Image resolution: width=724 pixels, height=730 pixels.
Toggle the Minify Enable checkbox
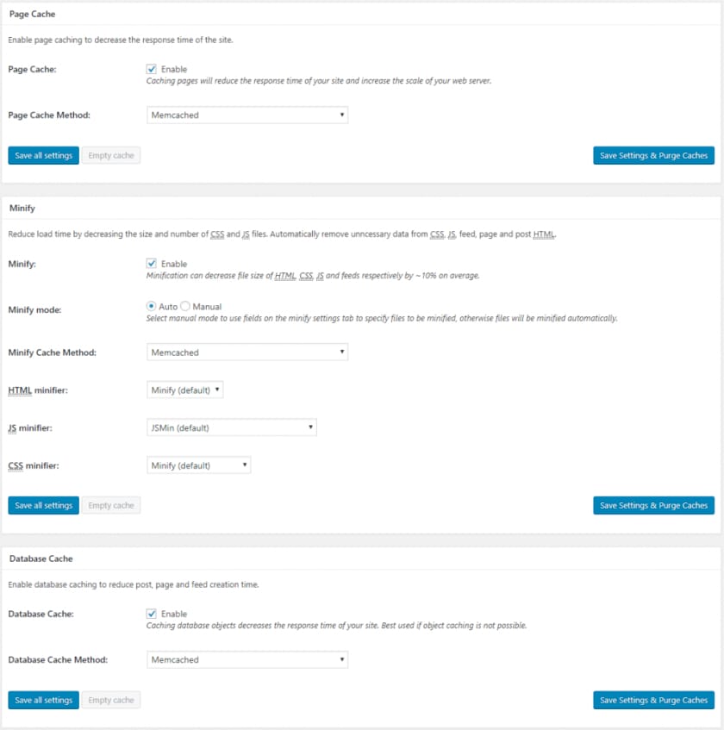point(152,264)
